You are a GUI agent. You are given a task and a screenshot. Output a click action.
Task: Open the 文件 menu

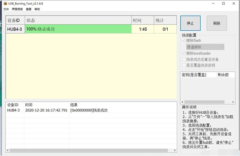[x=6, y=9]
